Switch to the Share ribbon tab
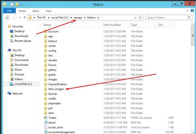196x134 pixels. [36, 11]
